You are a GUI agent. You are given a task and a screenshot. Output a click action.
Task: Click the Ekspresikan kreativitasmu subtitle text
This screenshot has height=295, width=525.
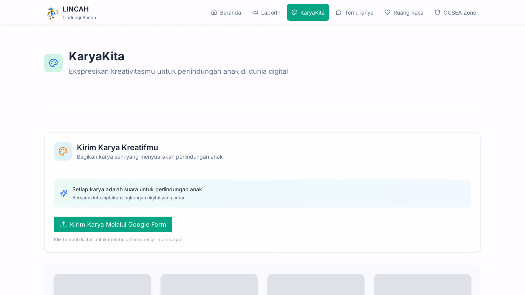tap(178, 71)
